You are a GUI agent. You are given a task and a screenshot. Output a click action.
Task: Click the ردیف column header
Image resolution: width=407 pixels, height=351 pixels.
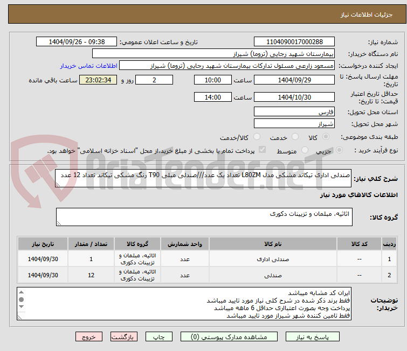[389, 244]
